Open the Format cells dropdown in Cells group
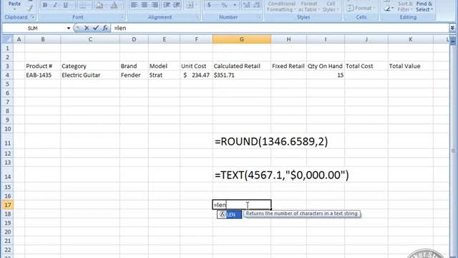 click(360, 8)
